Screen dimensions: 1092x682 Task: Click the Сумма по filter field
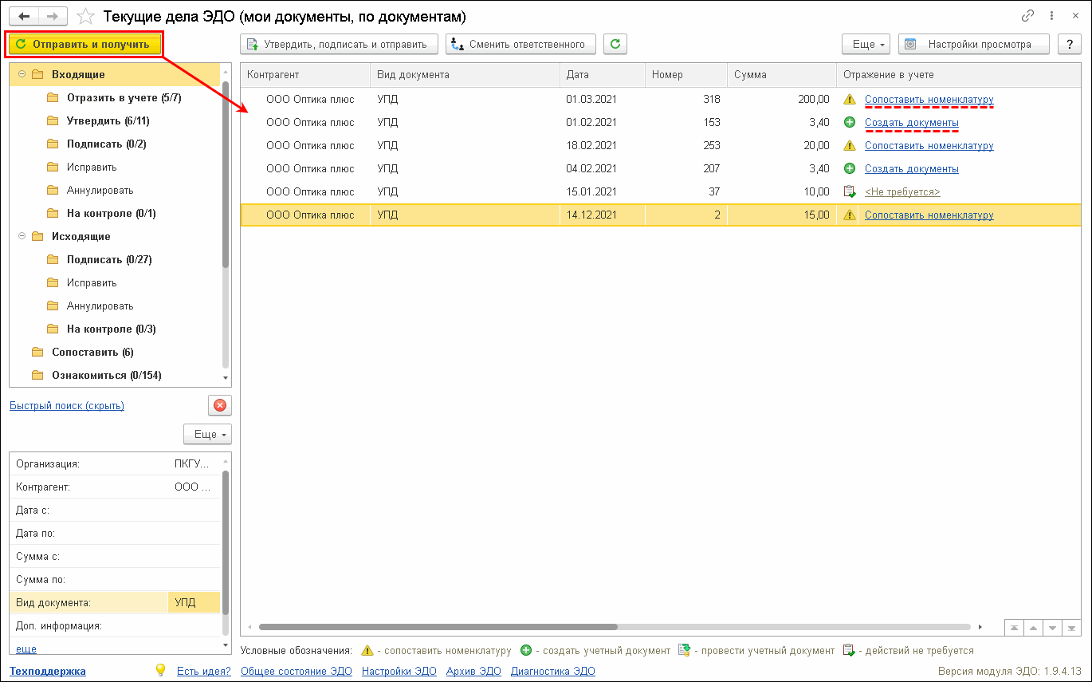pos(115,580)
